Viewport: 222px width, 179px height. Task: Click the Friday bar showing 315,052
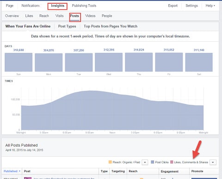(x=169, y=62)
